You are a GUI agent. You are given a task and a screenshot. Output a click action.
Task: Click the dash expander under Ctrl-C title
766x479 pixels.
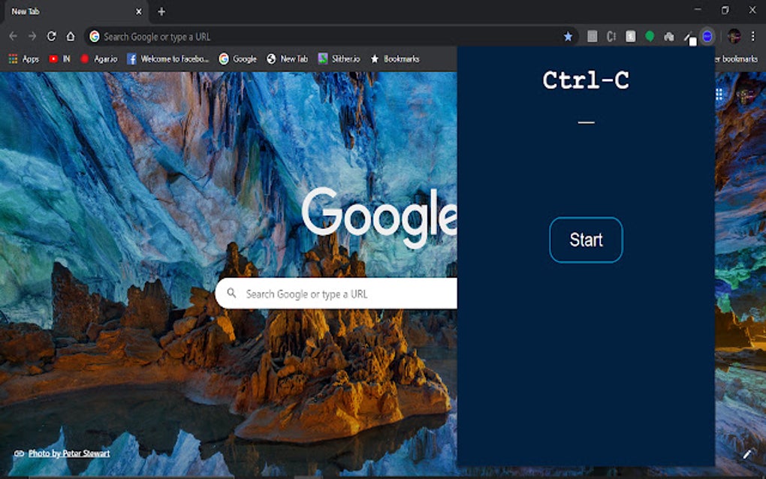pos(586,120)
